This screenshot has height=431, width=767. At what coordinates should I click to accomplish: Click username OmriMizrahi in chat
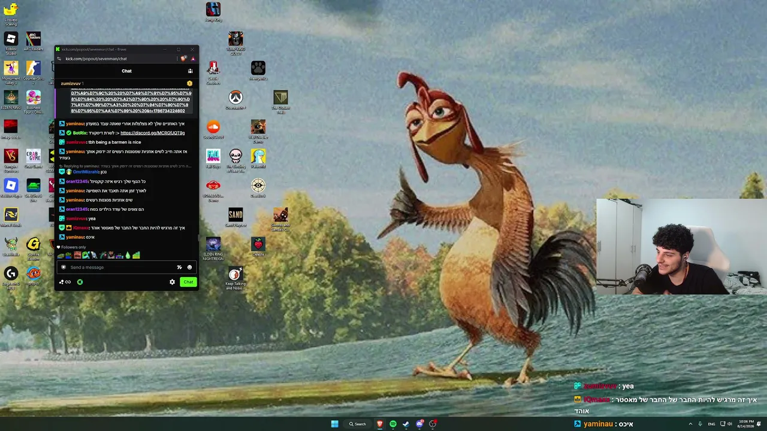[x=86, y=172]
